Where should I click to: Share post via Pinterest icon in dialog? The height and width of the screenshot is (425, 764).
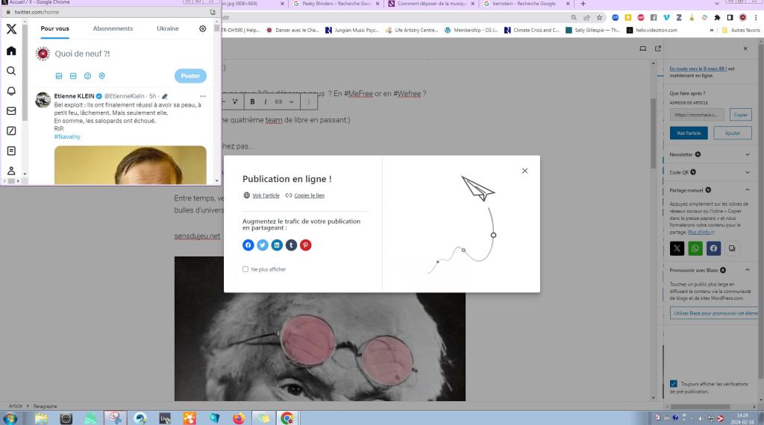click(306, 245)
